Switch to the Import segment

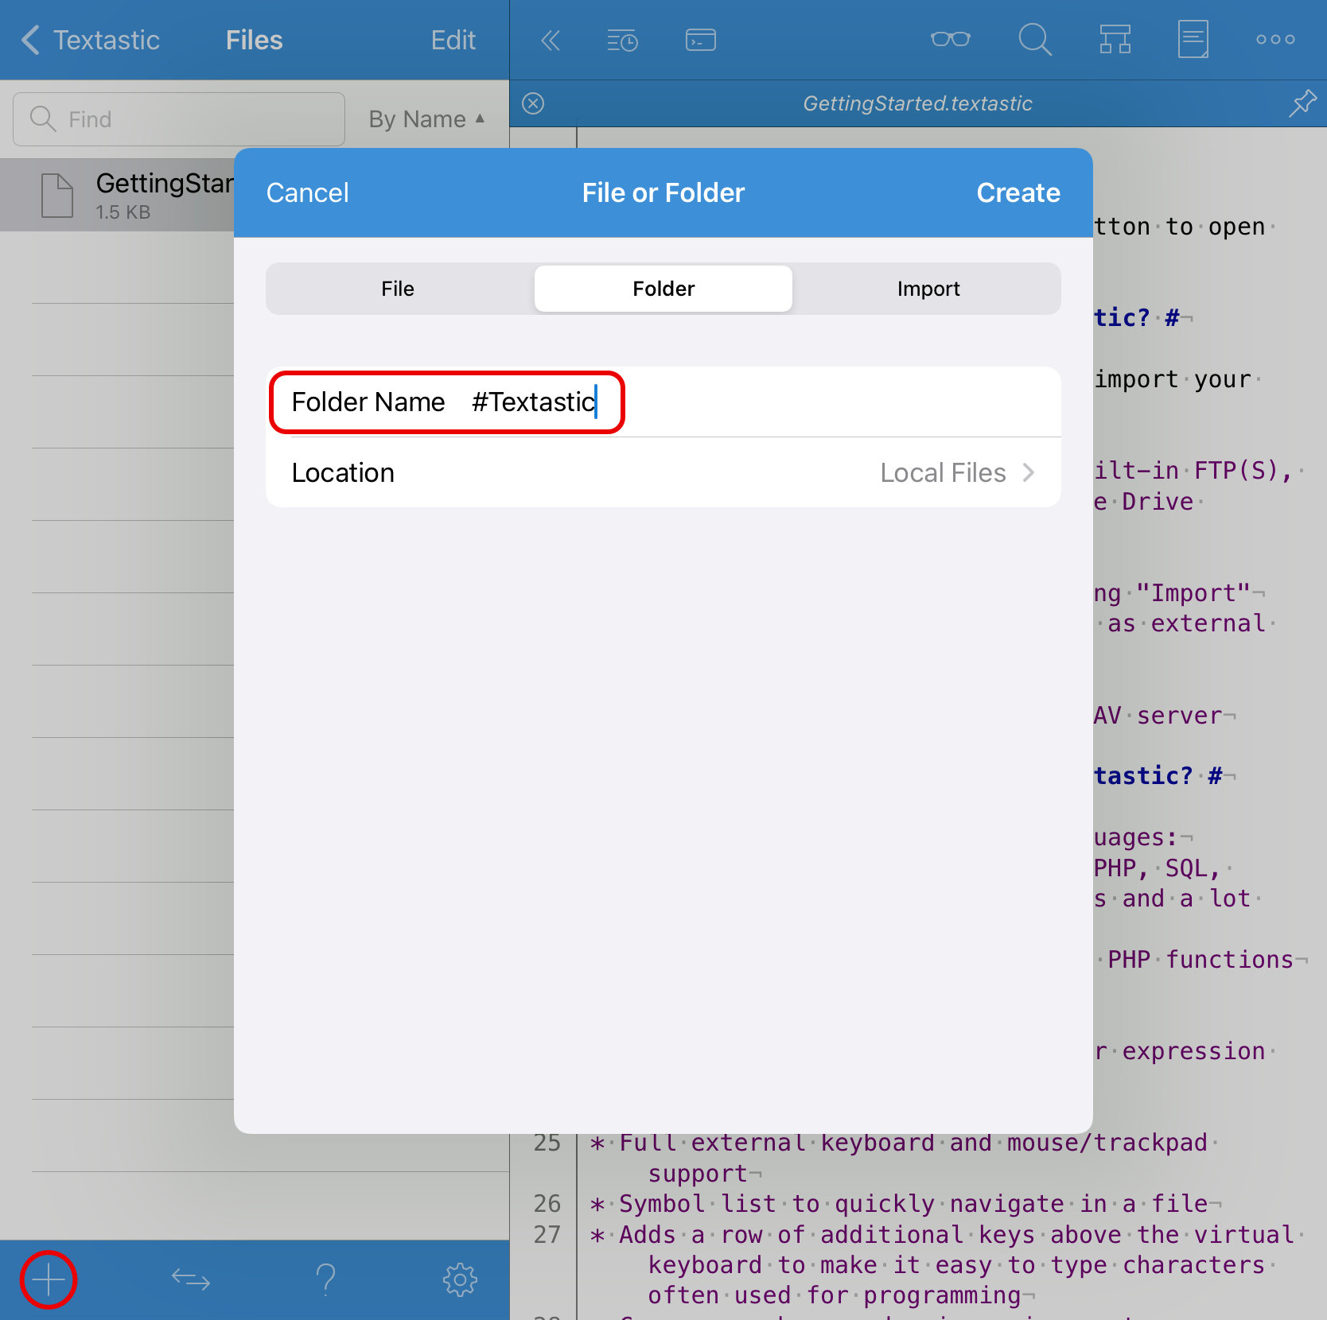(x=928, y=289)
